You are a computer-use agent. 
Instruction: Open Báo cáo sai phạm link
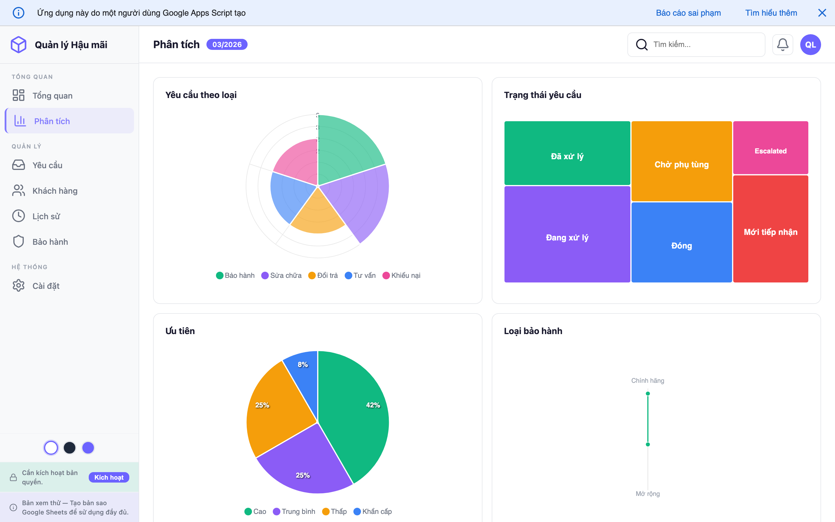point(688,13)
